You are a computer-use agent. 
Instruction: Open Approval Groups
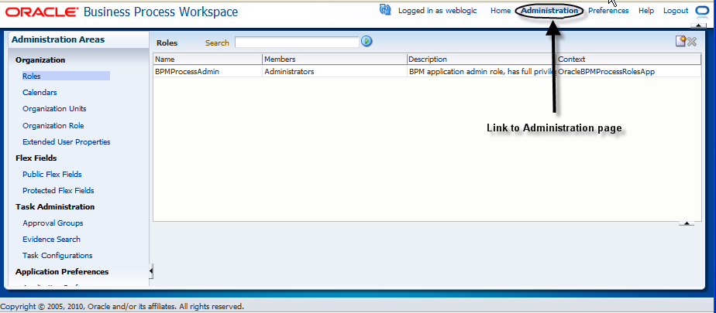pos(53,223)
